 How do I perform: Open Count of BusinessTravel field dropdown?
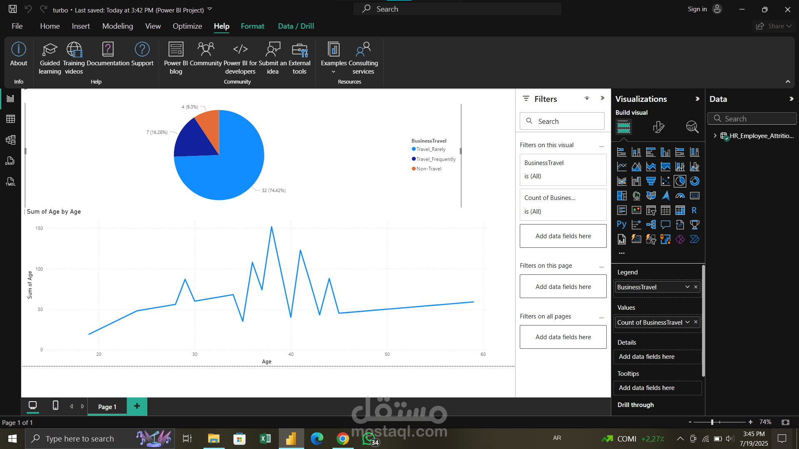click(687, 322)
